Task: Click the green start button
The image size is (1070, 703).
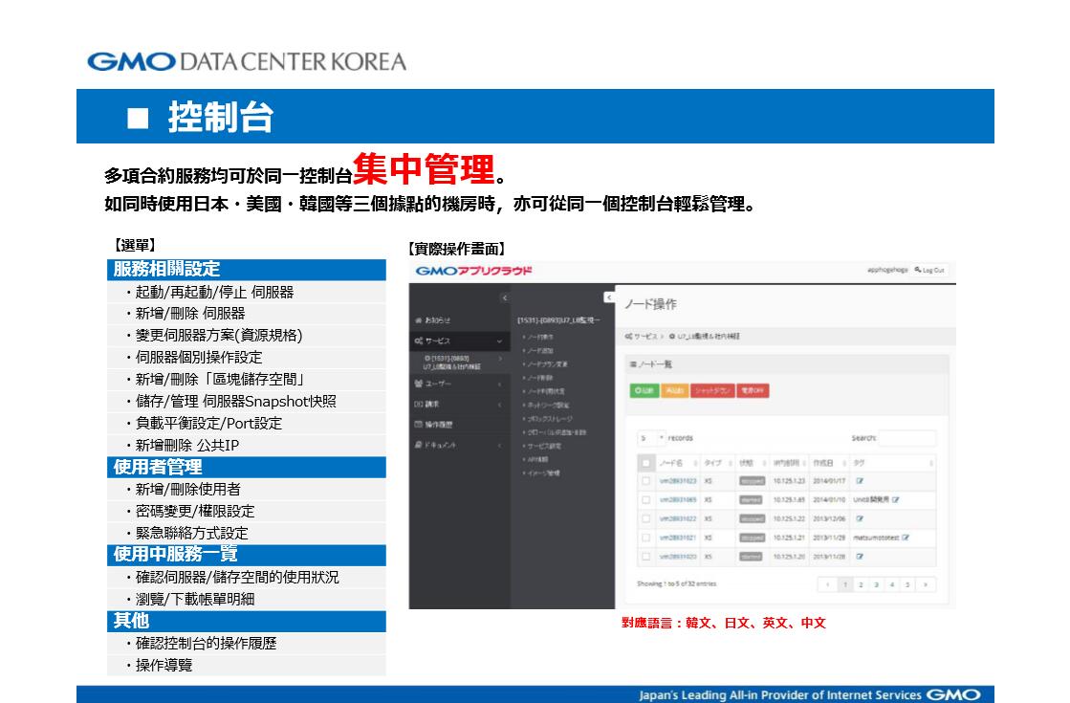Action: pyautogui.click(x=644, y=390)
